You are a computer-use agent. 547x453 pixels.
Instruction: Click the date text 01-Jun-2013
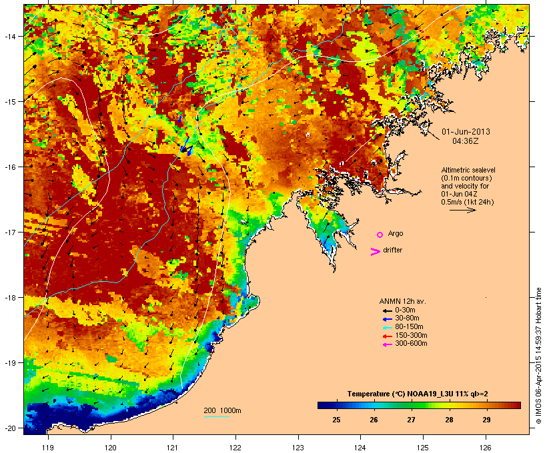click(466, 132)
